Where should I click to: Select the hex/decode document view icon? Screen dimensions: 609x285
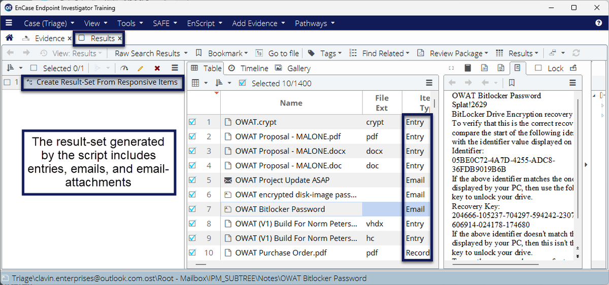500,68
